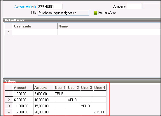Click the empty User code cell in row 1

[35, 32]
